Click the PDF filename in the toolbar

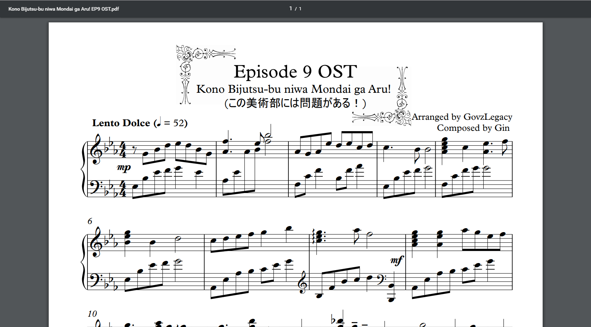pyautogui.click(x=64, y=9)
